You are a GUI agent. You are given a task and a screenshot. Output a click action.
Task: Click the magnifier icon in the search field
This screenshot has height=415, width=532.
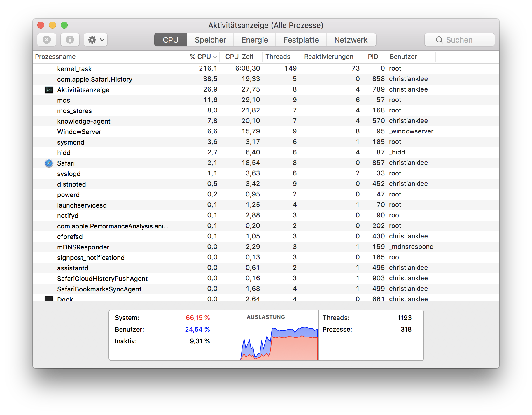(x=439, y=40)
